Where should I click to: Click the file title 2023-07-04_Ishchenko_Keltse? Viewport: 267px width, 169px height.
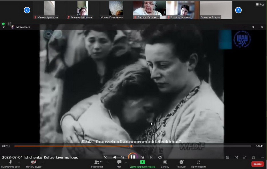pyautogui.click(x=40, y=157)
